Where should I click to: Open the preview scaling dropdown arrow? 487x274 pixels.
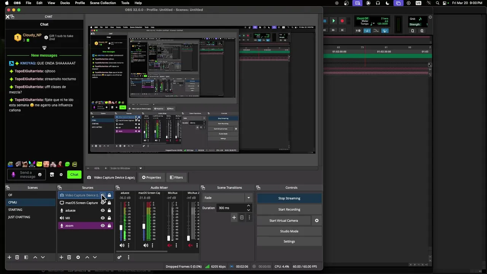point(140,168)
